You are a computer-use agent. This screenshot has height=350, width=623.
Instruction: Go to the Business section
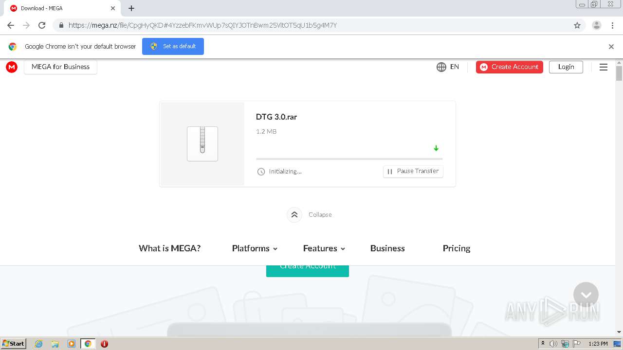pos(387,248)
